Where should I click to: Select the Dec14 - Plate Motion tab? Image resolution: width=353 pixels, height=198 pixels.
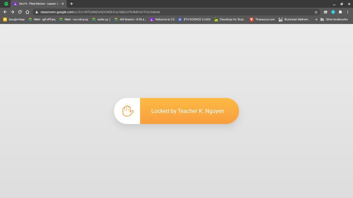[x=39, y=4]
